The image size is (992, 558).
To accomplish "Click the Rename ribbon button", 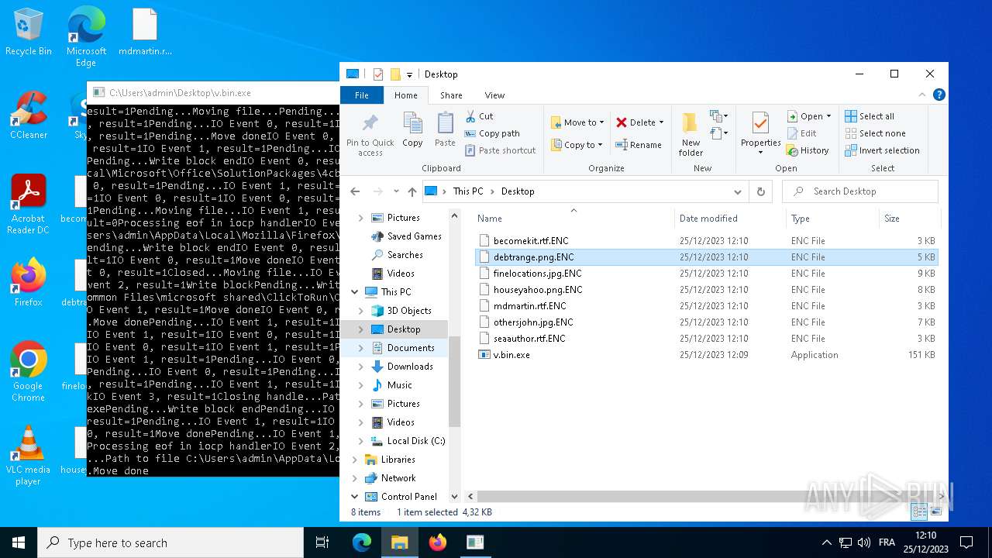I will [x=639, y=145].
